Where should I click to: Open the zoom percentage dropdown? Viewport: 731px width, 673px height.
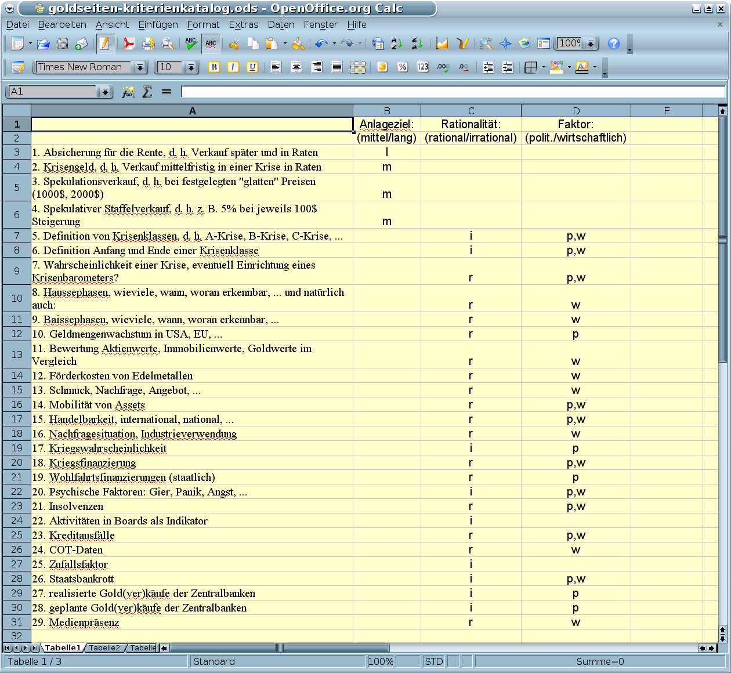(x=591, y=44)
